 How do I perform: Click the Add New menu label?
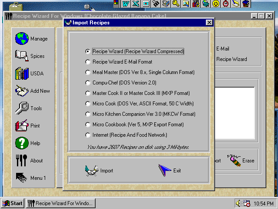pyautogui.click(x=40, y=91)
